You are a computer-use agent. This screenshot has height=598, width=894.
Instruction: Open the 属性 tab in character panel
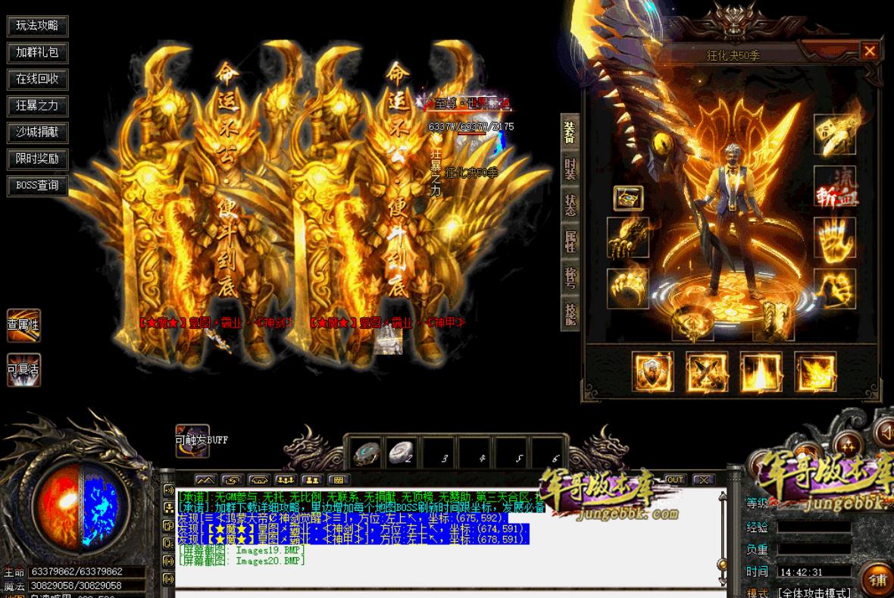click(570, 241)
